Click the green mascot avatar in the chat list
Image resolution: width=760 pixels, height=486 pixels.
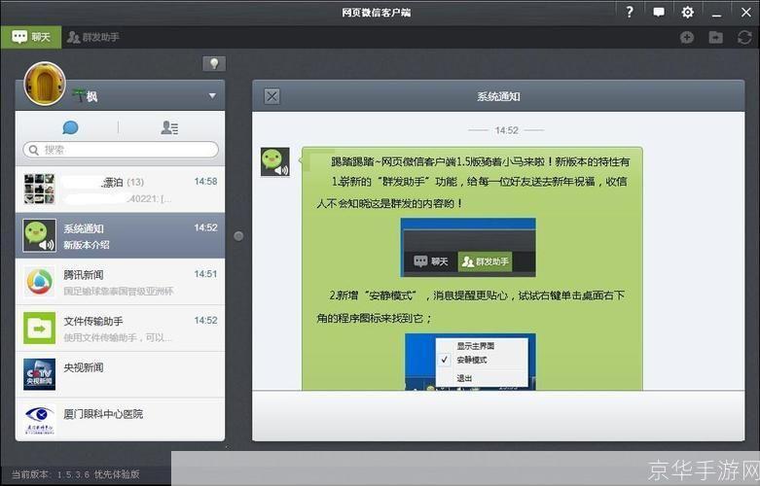coord(39,236)
